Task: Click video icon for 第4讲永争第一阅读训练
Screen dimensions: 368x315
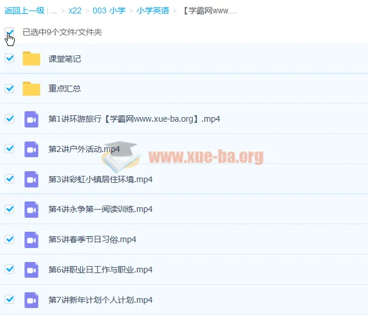Action: (31, 209)
